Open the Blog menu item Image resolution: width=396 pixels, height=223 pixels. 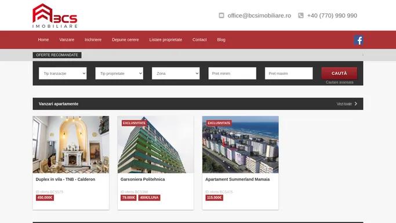(x=221, y=39)
